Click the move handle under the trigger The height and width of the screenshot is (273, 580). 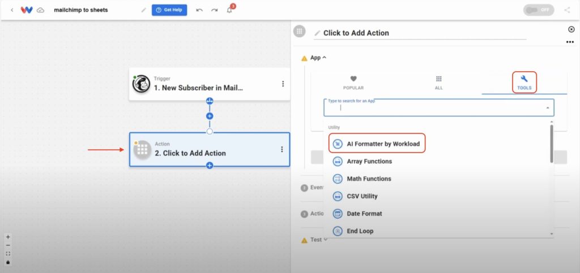tap(210, 101)
